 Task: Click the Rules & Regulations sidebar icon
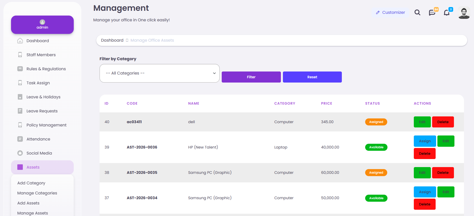(20, 69)
